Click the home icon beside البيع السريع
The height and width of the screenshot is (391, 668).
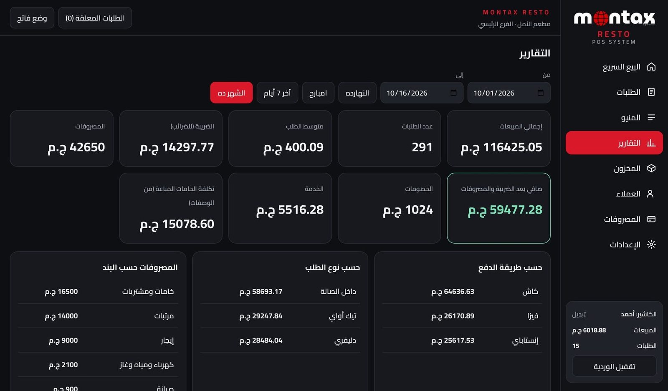(x=651, y=67)
